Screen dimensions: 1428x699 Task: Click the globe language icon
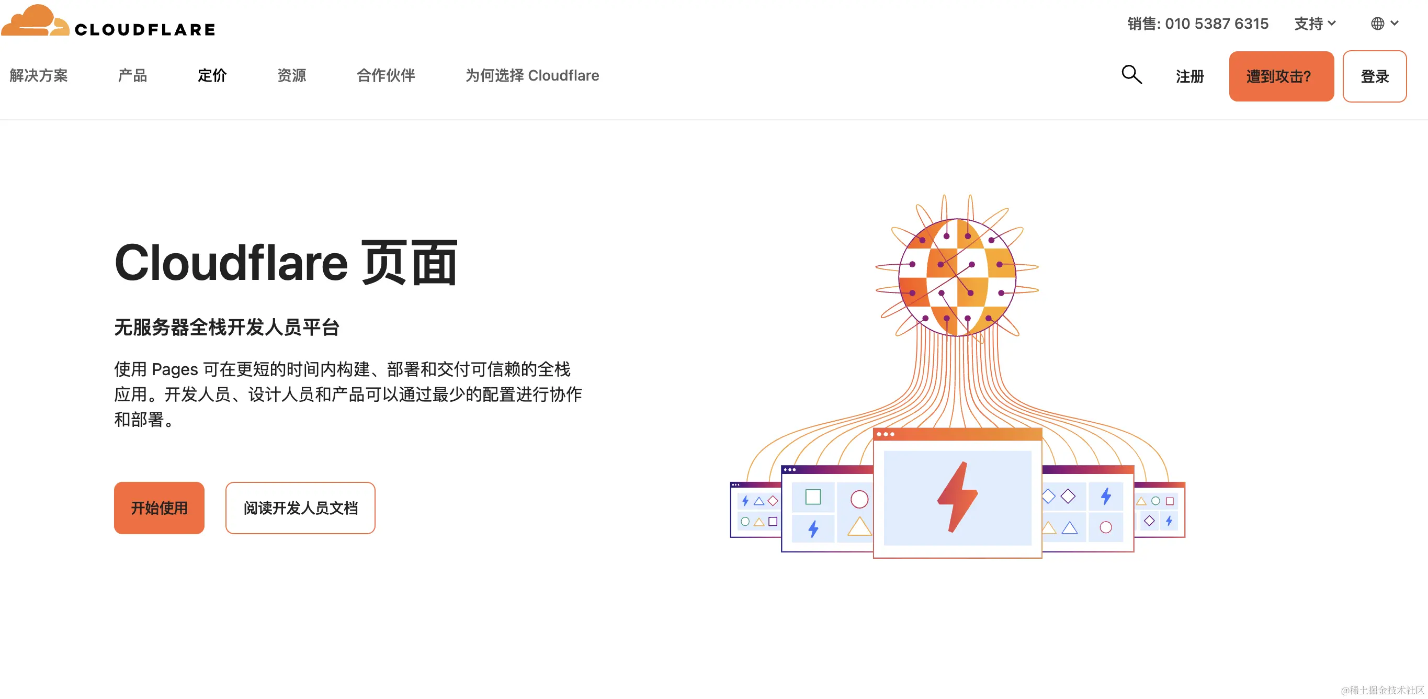point(1378,24)
